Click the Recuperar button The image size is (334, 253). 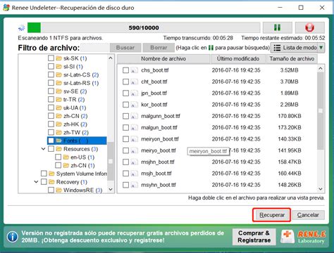point(272,215)
